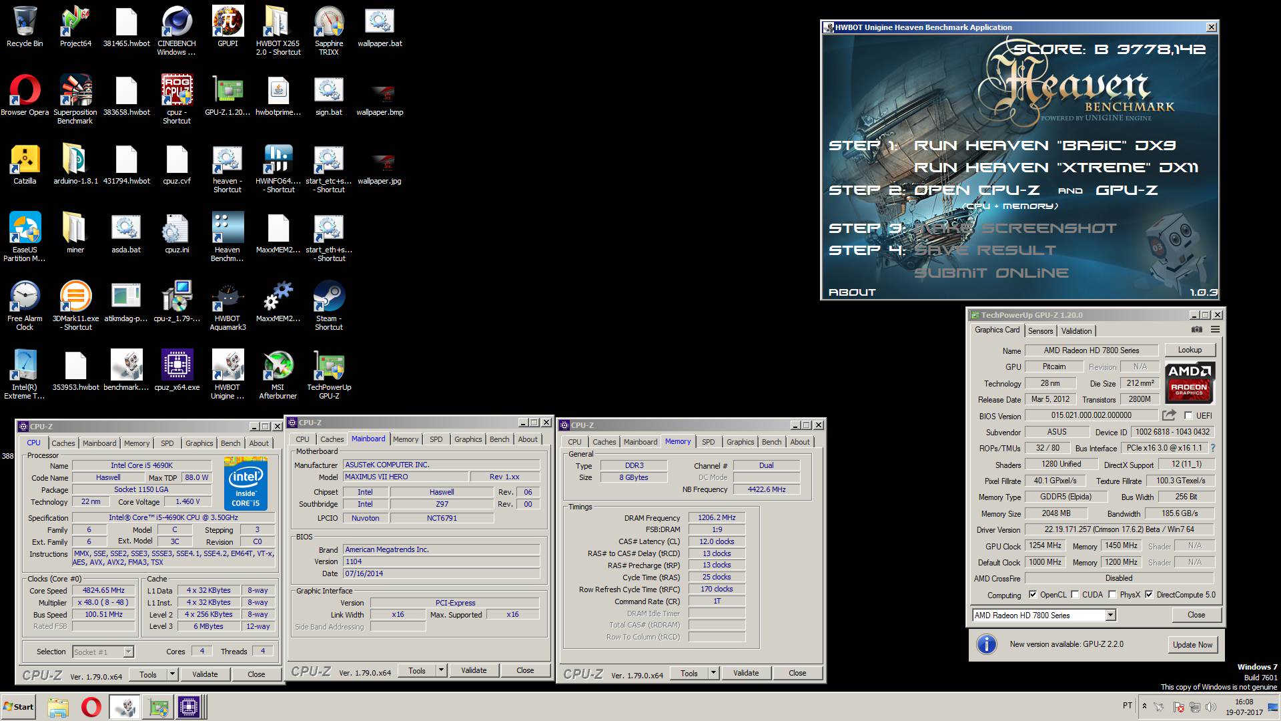Viewport: 1281px width, 721px height.
Task: Toggle the PhysX computing checkbox
Action: pyautogui.click(x=1112, y=595)
